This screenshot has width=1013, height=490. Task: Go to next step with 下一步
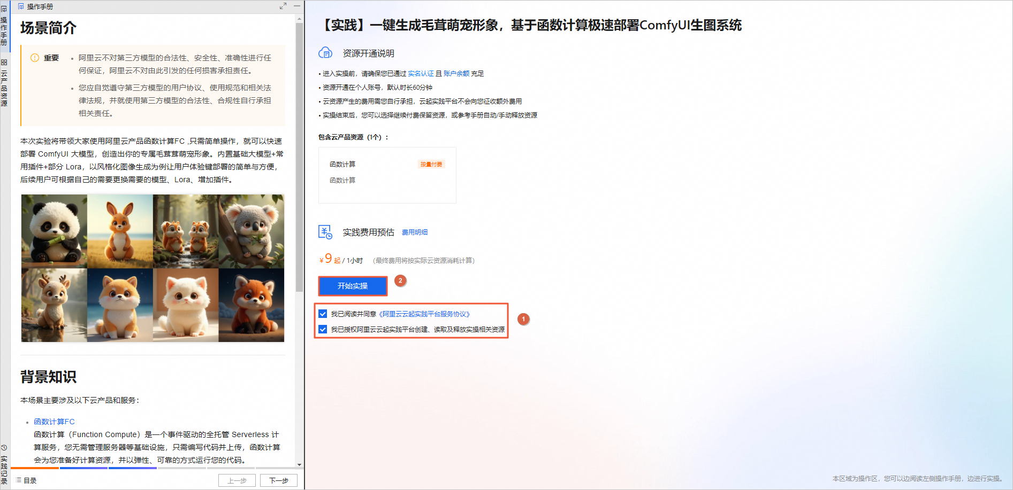pos(279,480)
